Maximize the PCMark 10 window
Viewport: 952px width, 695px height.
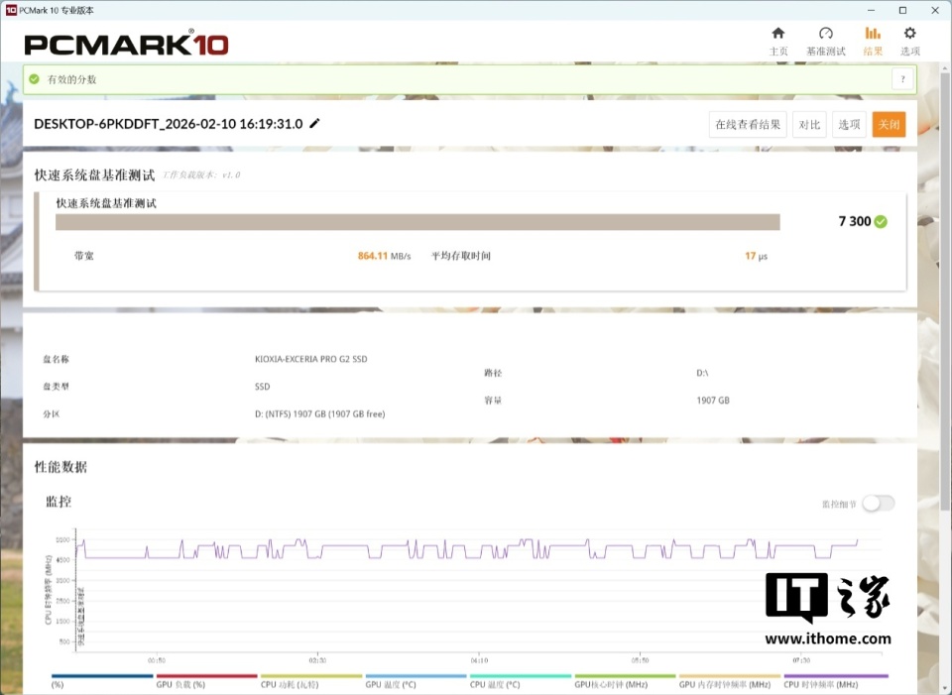[x=902, y=10]
